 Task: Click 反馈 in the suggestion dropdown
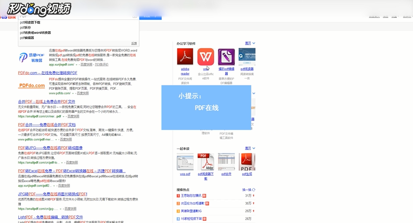pos(134,44)
